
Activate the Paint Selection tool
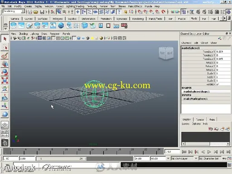(x=5, y=56)
